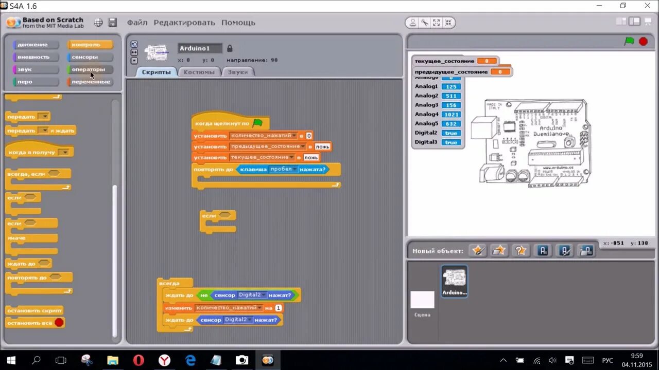
Task: Select the внешность block category
Action: (x=36, y=57)
